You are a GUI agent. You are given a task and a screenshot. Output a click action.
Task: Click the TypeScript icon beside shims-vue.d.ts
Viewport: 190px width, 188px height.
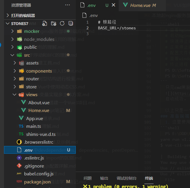(21, 134)
